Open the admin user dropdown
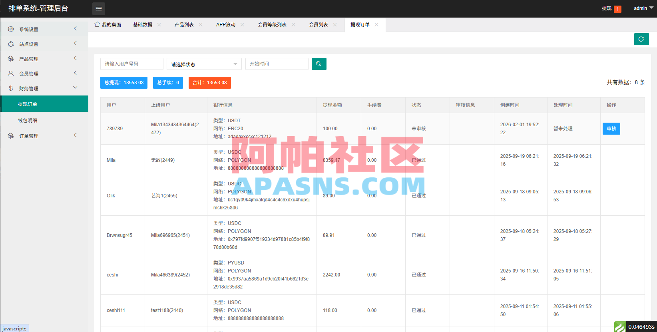 pos(643,8)
